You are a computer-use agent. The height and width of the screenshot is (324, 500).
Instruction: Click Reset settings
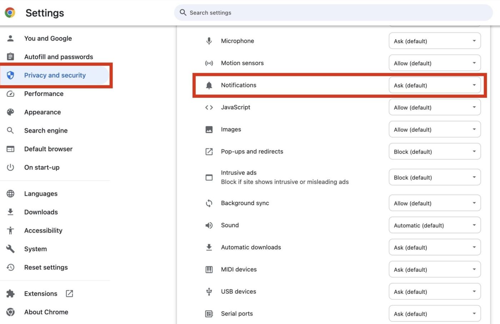pyautogui.click(x=46, y=267)
